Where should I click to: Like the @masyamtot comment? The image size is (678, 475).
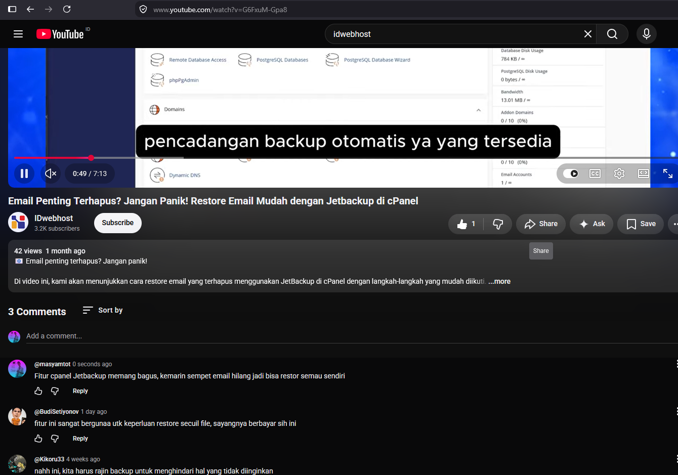click(x=38, y=391)
